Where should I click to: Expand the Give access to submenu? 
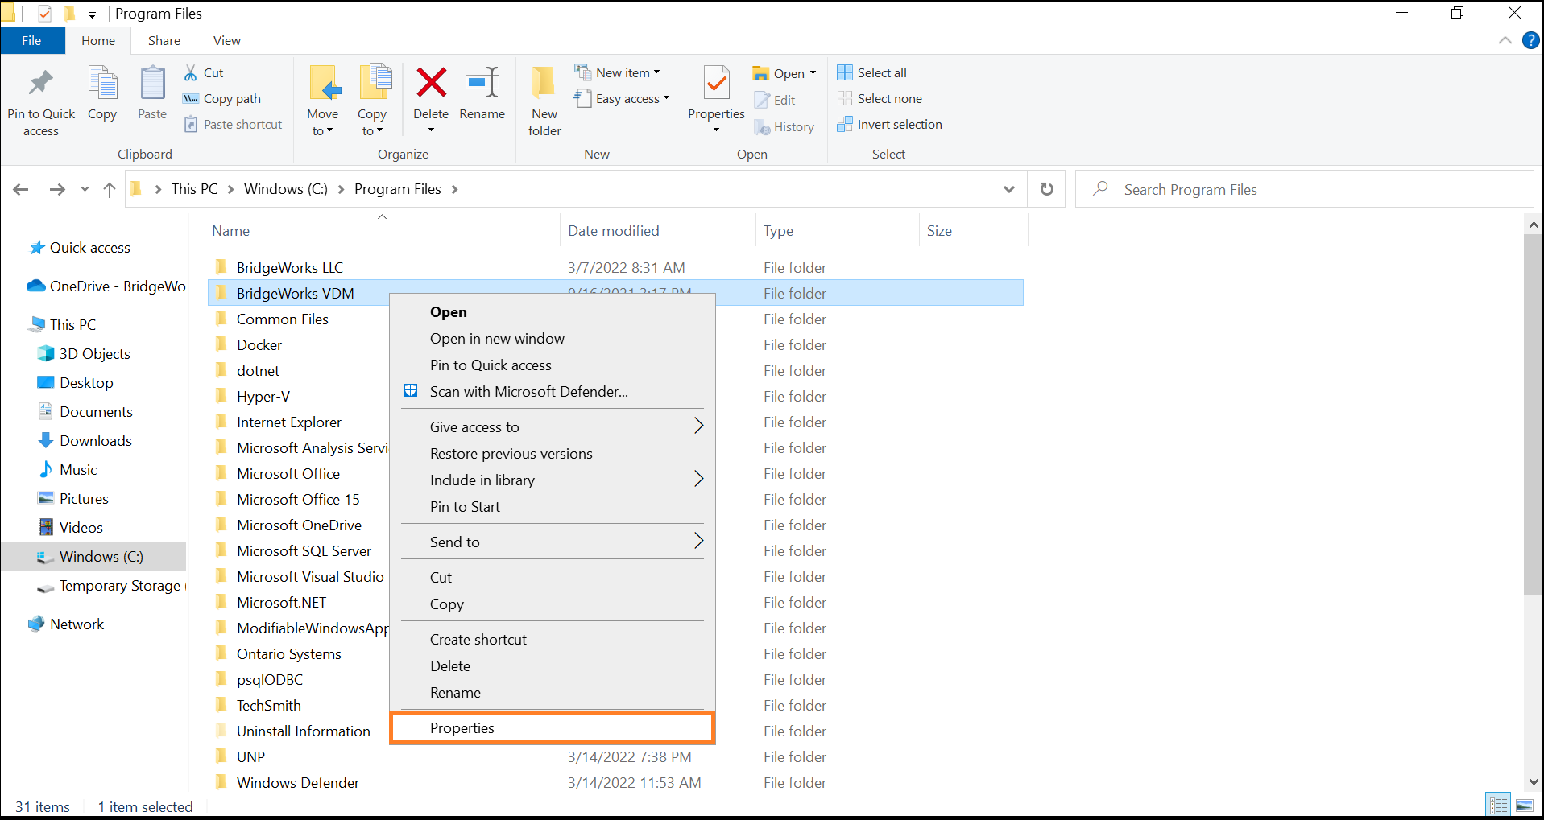tap(553, 426)
